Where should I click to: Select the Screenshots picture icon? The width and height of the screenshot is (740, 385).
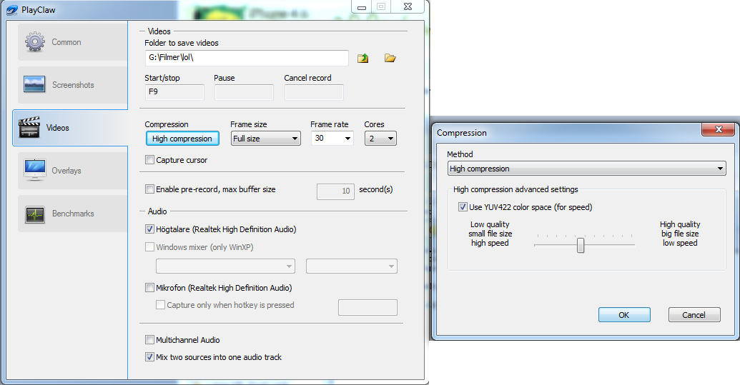click(34, 85)
